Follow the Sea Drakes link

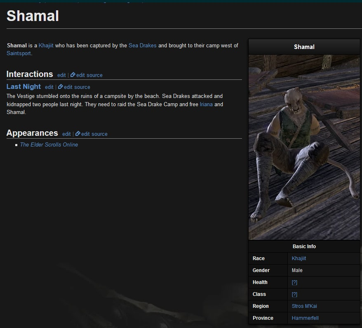[x=142, y=45]
